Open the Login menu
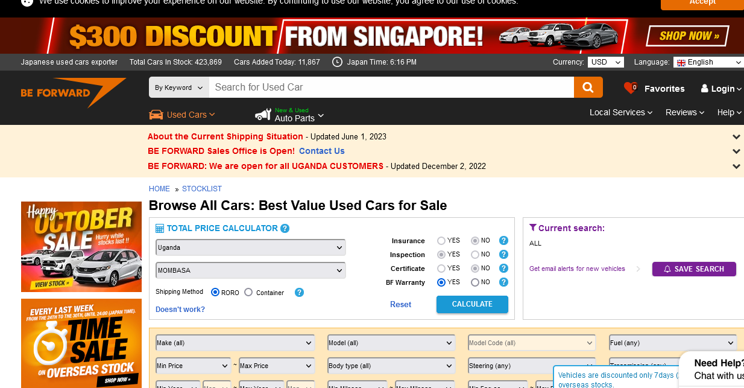This screenshot has height=388, width=744. 722,89
